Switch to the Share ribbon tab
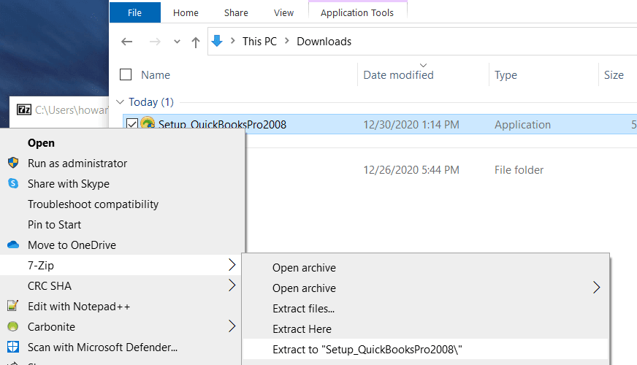637x365 pixels. [x=236, y=12]
